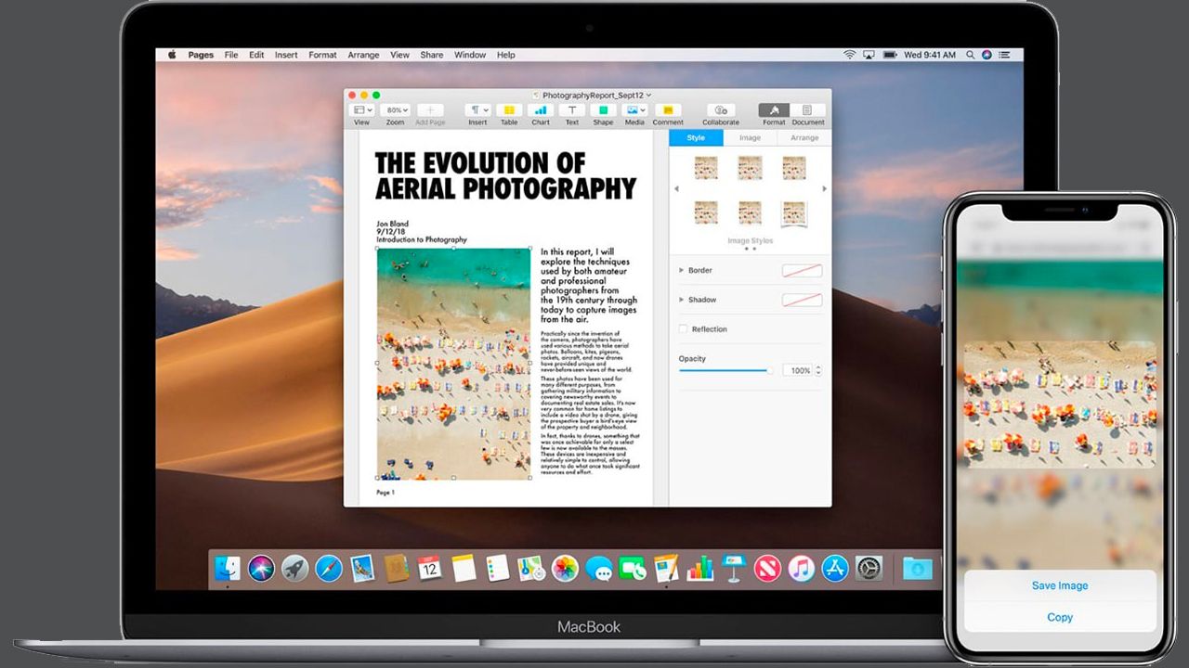Open Calendar icon showing 12
Viewport: 1189px width, 668px height.
pyautogui.click(x=429, y=568)
